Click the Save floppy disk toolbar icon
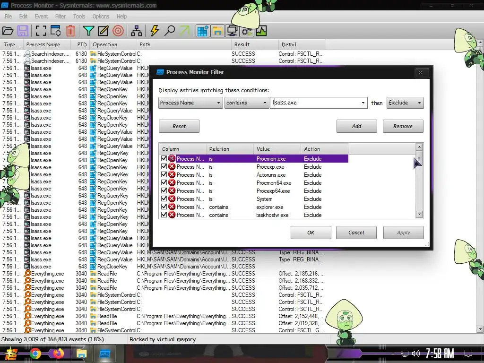The height and width of the screenshot is (363, 484). coord(23,31)
